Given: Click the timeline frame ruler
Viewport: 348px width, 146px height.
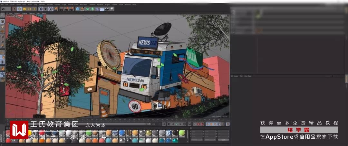Looking at the screenshot, I should click(x=117, y=119).
